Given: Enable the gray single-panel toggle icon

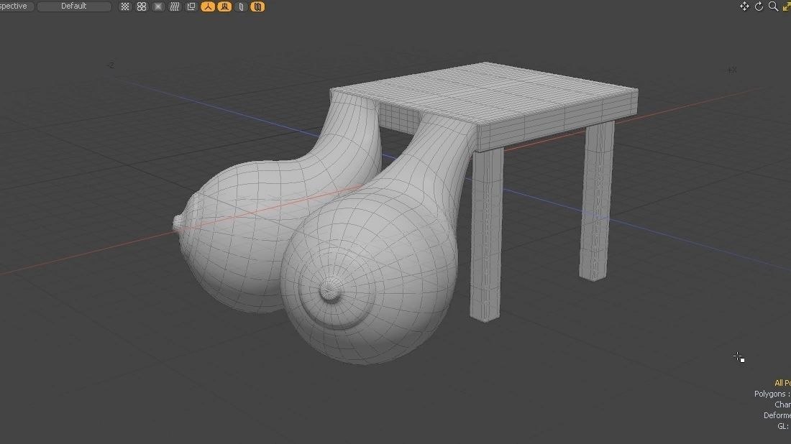Looking at the screenshot, I should tap(241, 6).
